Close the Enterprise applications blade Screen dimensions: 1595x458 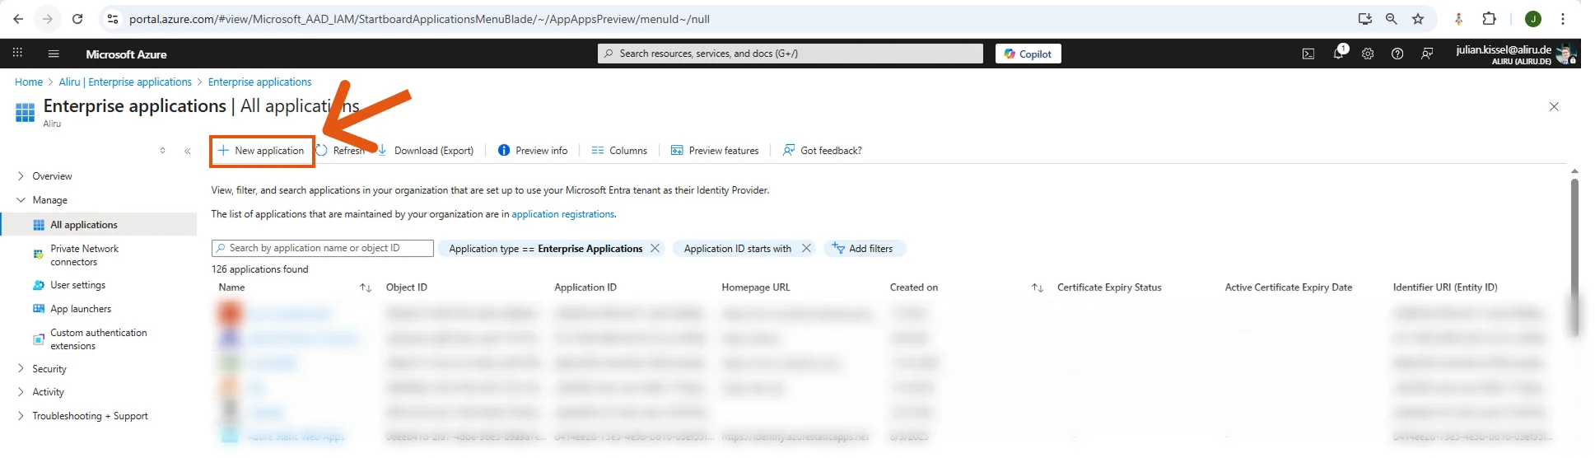tap(1554, 107)
